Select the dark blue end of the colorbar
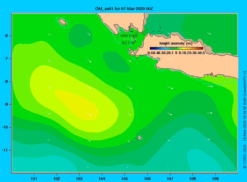Image resolution: width=247 pixels, height=182 pixels. [x=151, y=48]
